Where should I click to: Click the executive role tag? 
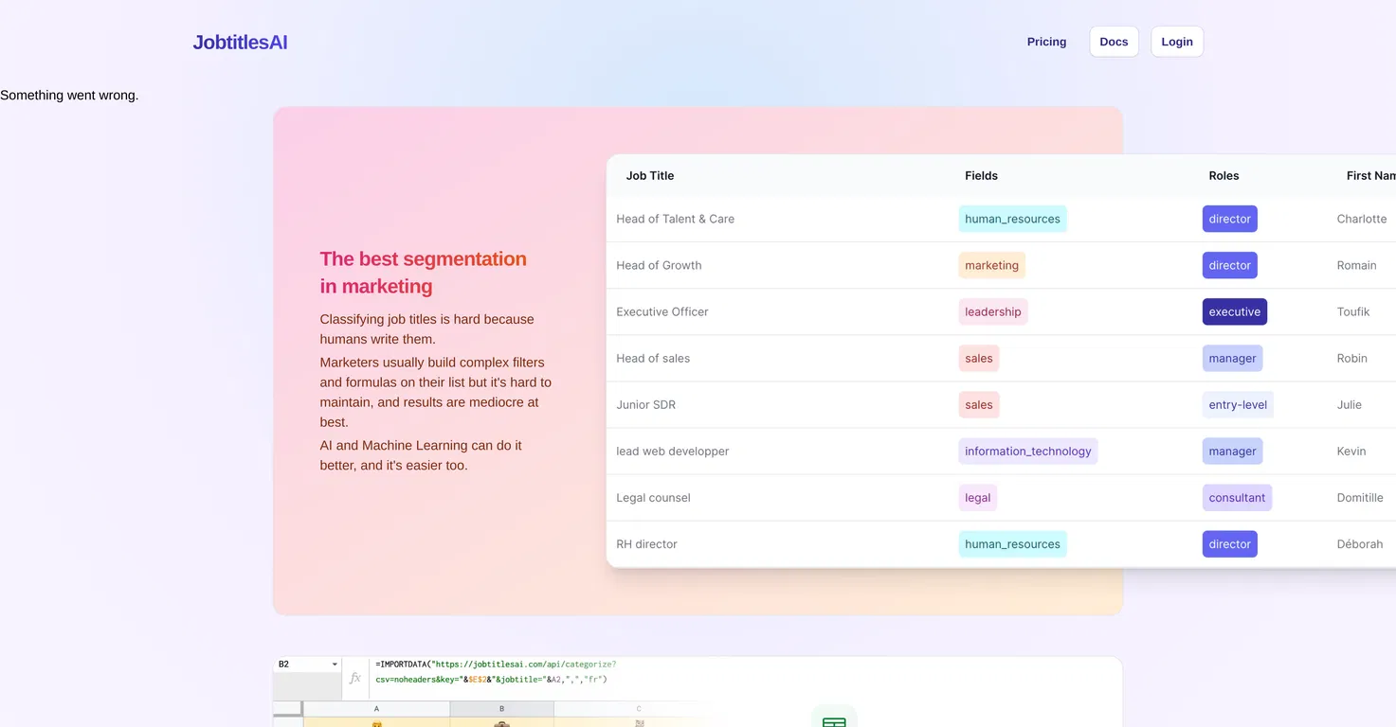point(1234,311)
